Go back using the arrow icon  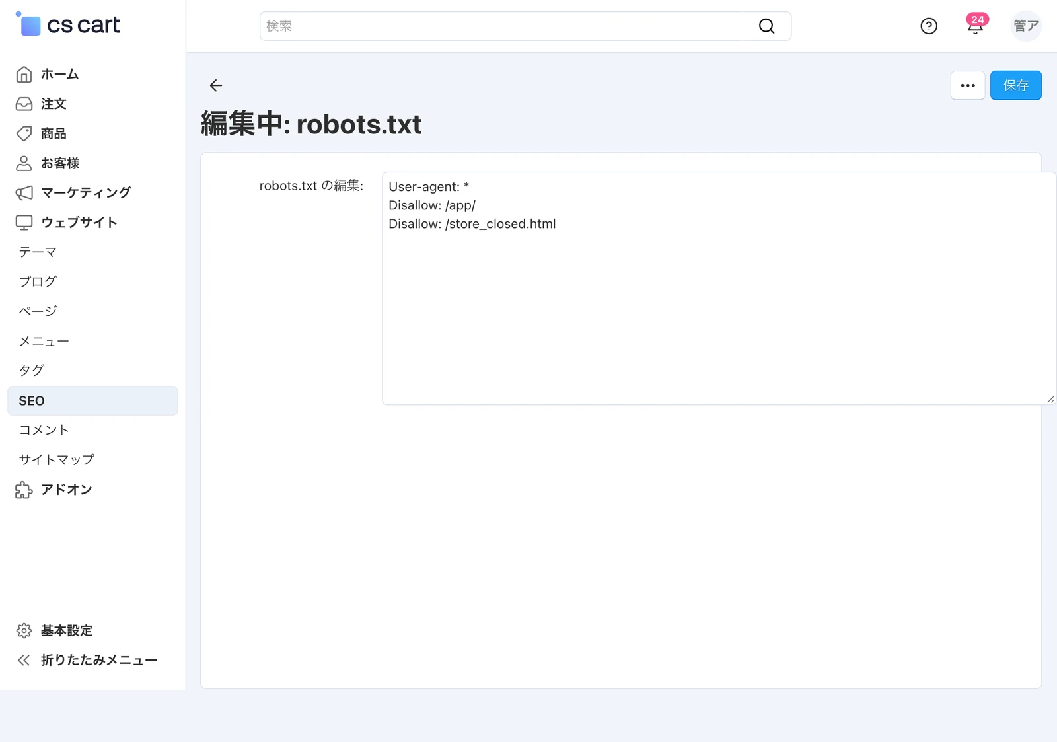tap(216, 85)
